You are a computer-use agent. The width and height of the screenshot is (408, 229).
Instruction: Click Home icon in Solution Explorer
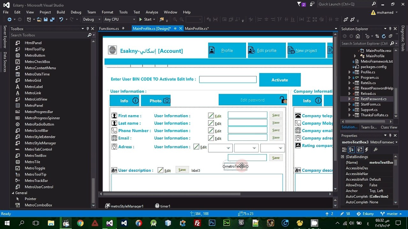coord(357,36)
